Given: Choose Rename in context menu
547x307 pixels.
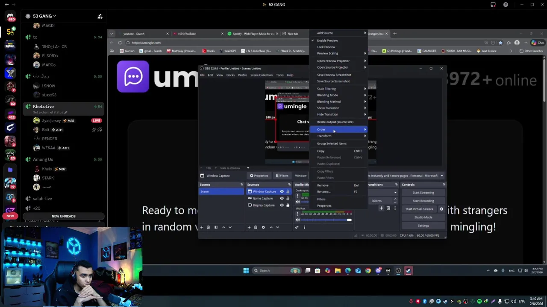Looking at the screenshot, I should [x=339, y=191].
